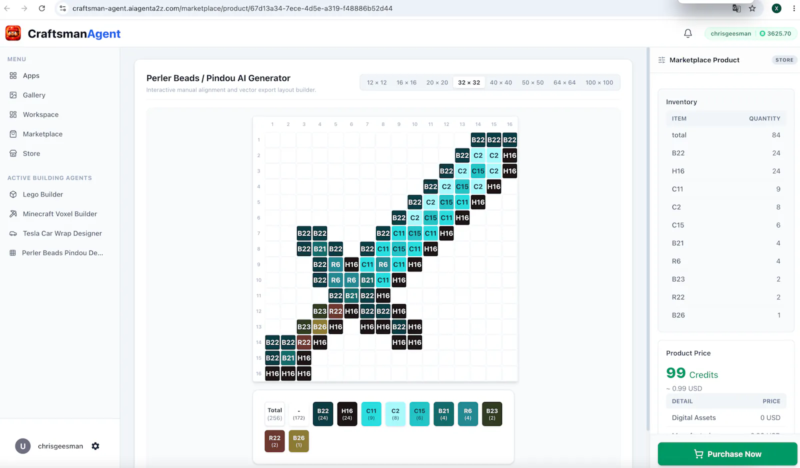This screenshot has width=800, height=468.
Task: Select the 100 × 100 grid size
Action: click(599, 82)
